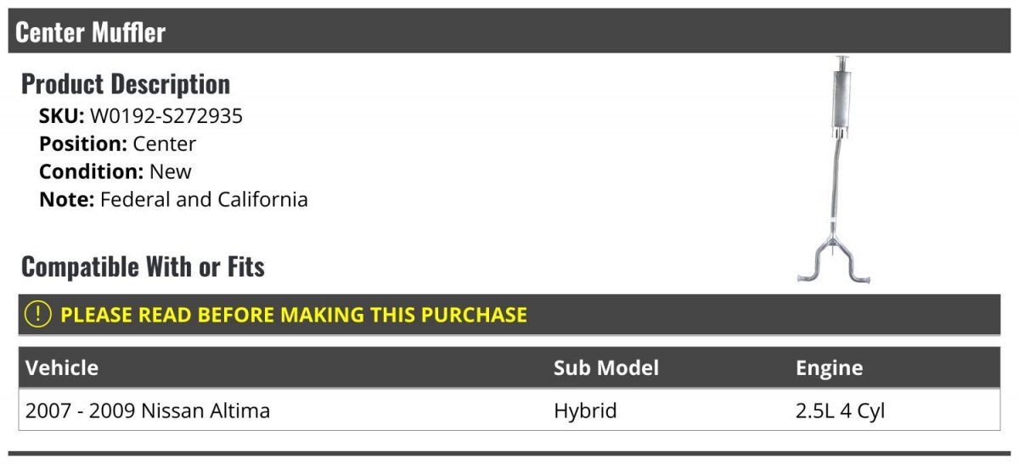Click the SKU number W0192-S272935

pos(166,116)
